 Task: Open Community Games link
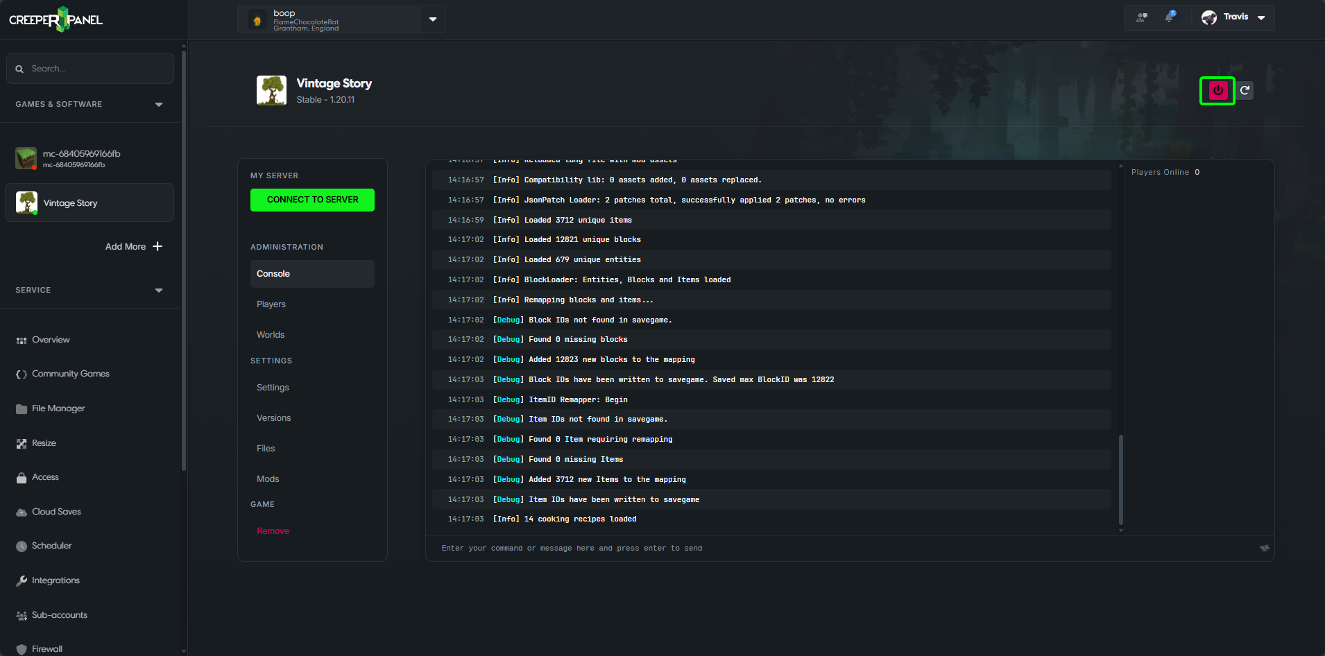click(x=71, y=374)
